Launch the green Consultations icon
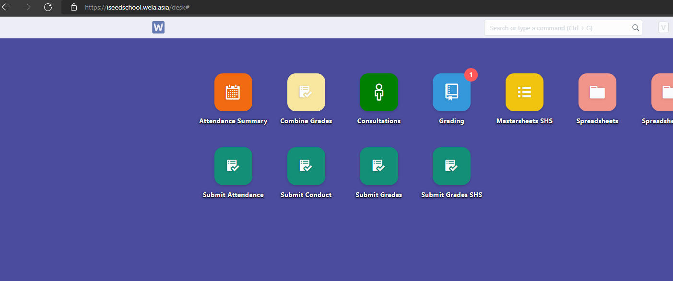 pos(379,92)
